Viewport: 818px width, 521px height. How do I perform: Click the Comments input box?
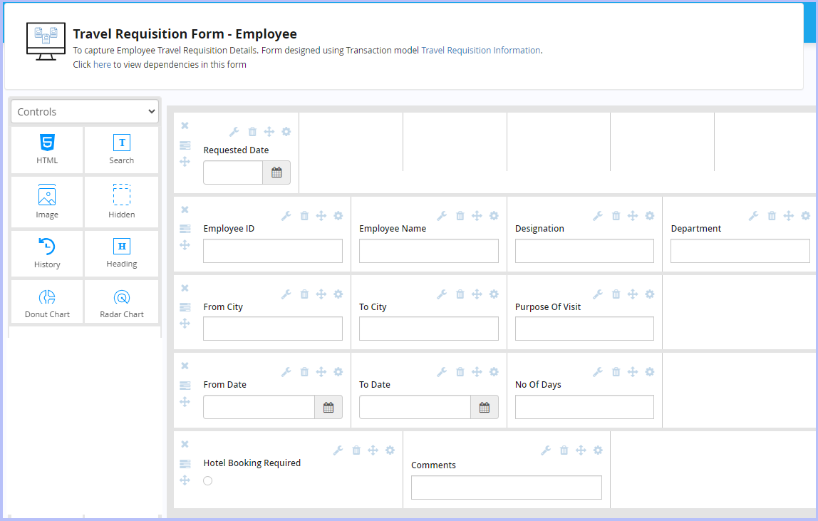pyautogui.click(x=507, y=487)
